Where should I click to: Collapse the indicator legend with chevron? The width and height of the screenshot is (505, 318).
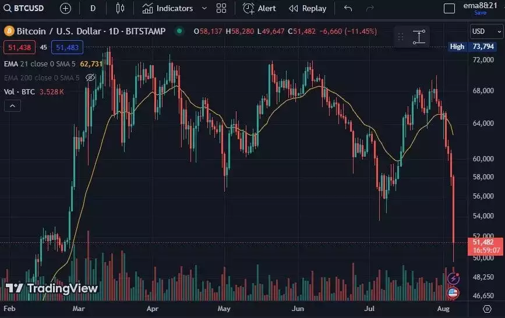point(12,105)
